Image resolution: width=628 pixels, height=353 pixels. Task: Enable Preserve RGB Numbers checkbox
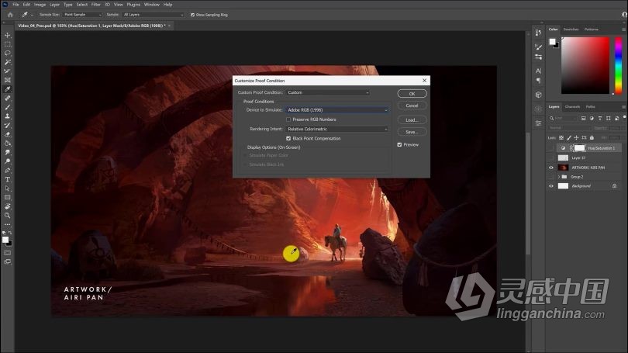[x=288, y=119]
